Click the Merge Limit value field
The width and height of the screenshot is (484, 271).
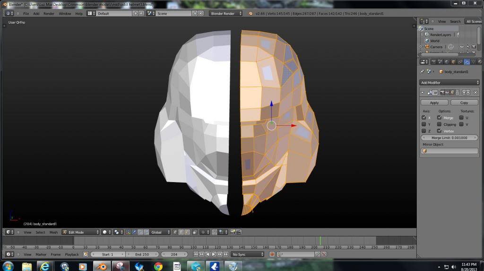[449, 138]
